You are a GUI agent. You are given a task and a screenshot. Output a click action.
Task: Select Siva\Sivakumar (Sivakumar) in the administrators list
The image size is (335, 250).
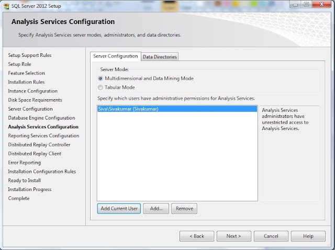pos(177,109)
